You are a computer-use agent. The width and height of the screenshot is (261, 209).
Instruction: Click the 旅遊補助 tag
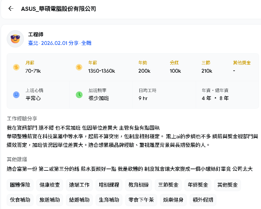[x=50, y=200]
